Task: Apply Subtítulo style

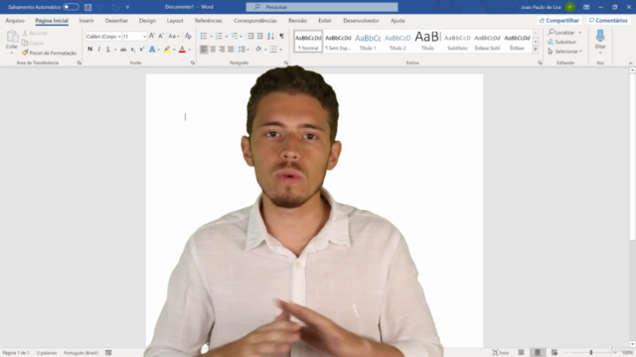Action: click(x=457, y=42)
